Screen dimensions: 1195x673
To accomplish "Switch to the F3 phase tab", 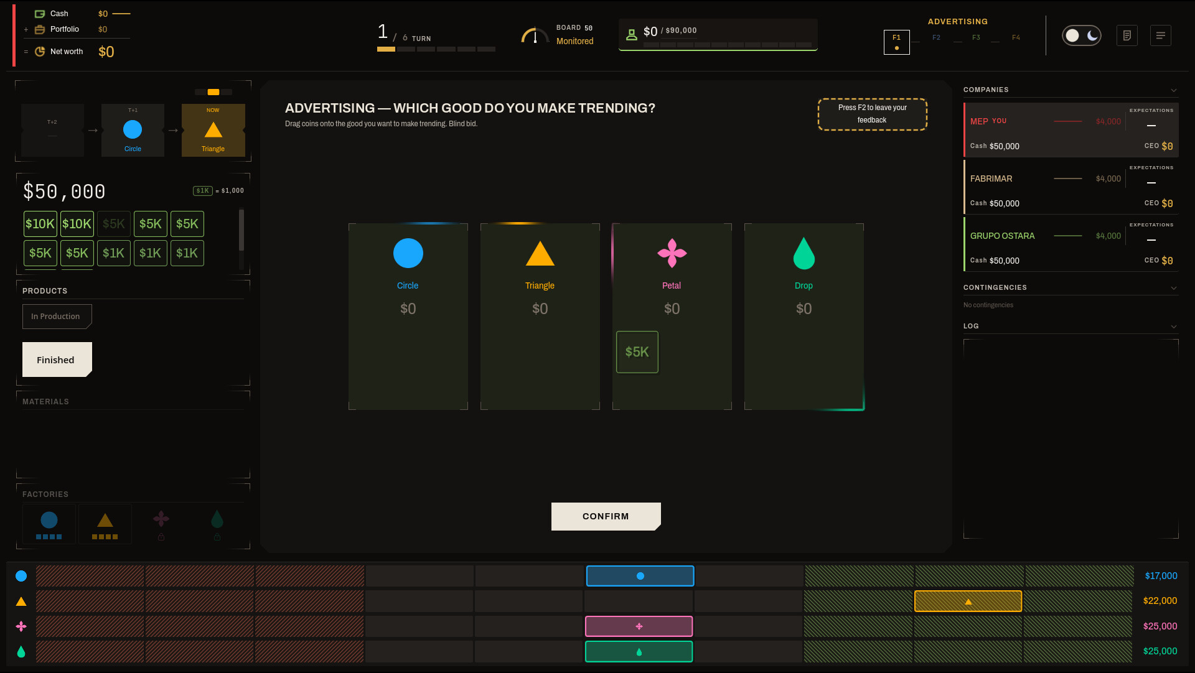I will click(x=977, y=38).
